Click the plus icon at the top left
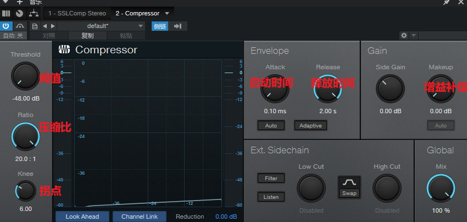 point(20,2)
